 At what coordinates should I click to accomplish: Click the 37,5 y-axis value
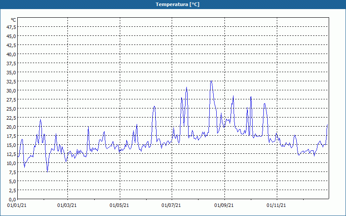[11, 64]
